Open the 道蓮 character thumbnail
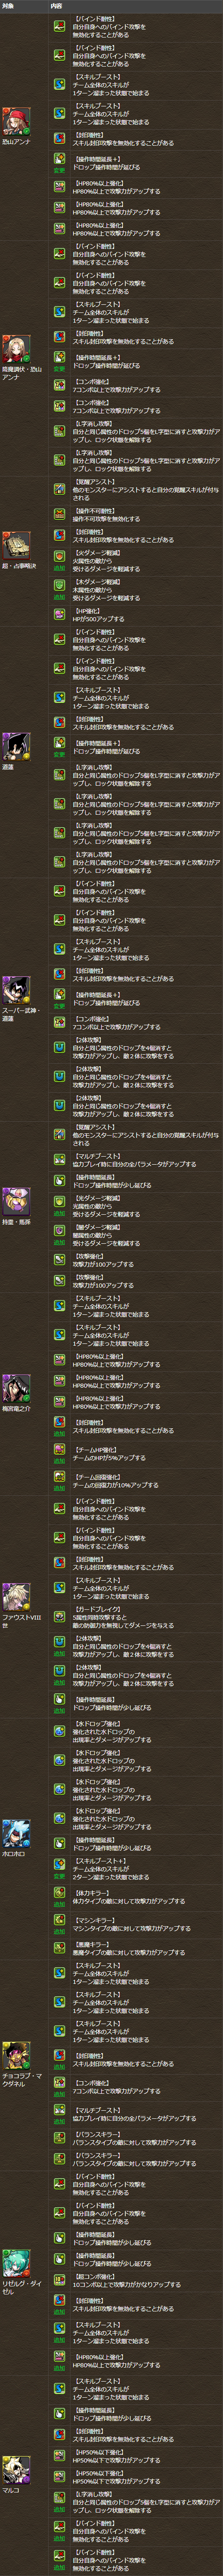223x2576 pixels. pyautogui.click(x=16, y=746)
